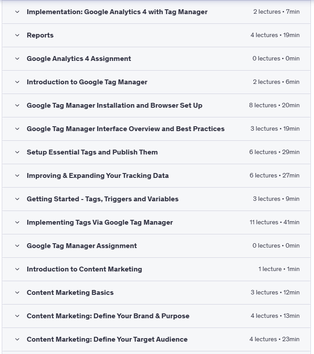Open Implementation: Google Analytics 4 with Tag Manager
Screen dimensions: 314x354
pos(117,12)
